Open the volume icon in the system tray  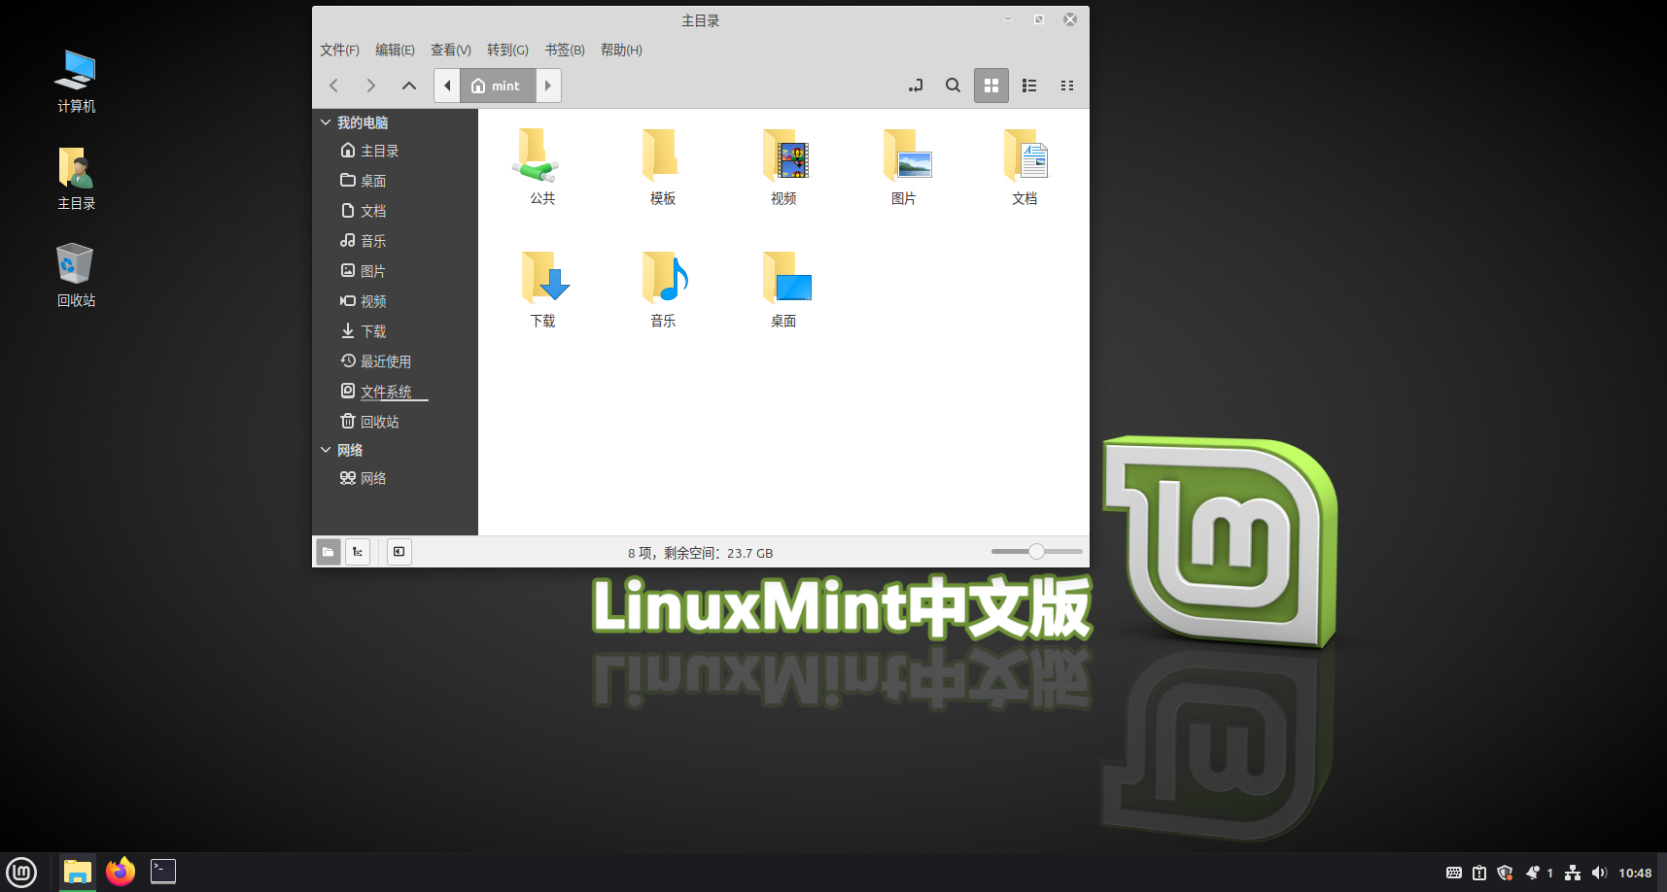click(1600, 873)
